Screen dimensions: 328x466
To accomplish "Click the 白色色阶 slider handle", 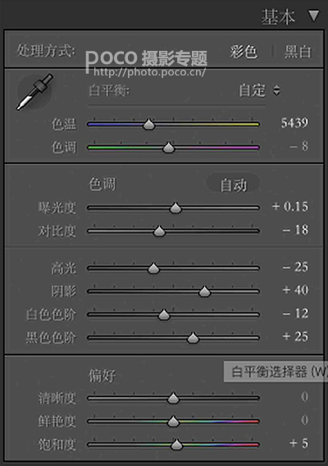I will (x=164, y=314).
